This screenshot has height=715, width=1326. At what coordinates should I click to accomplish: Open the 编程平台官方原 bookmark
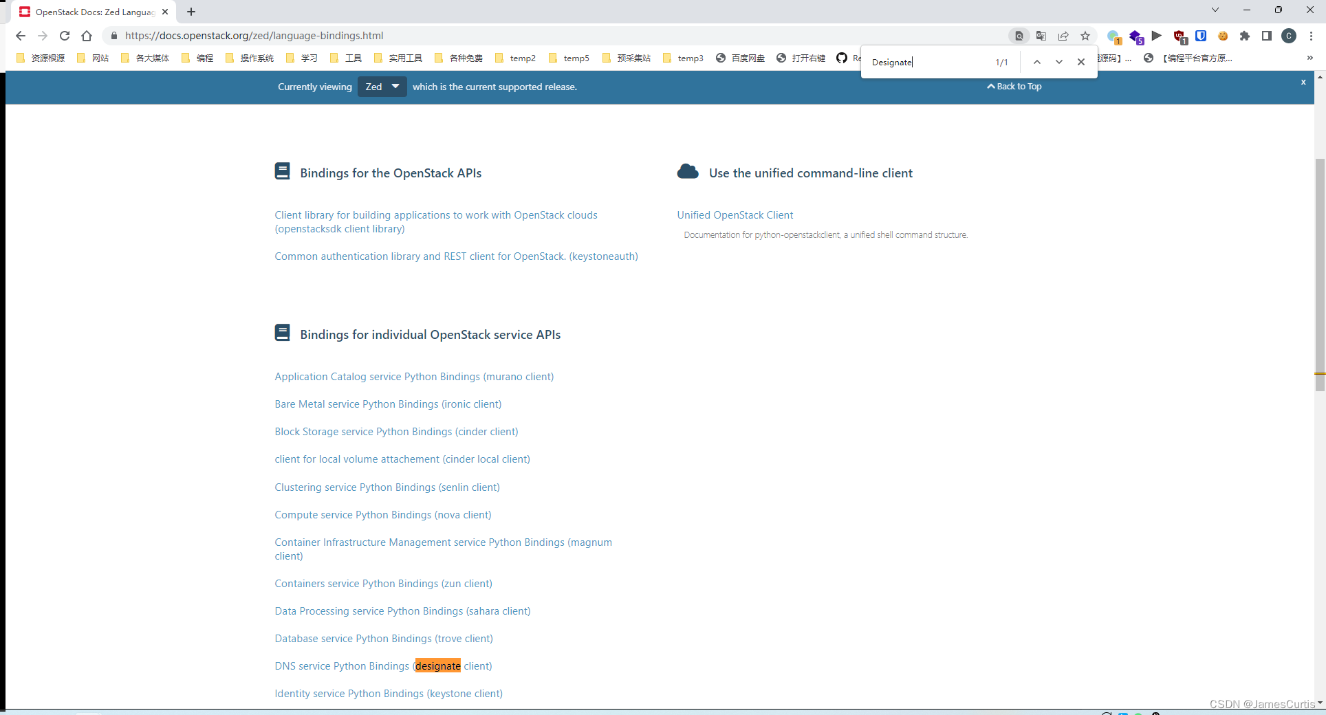[x=1188, y=58]
